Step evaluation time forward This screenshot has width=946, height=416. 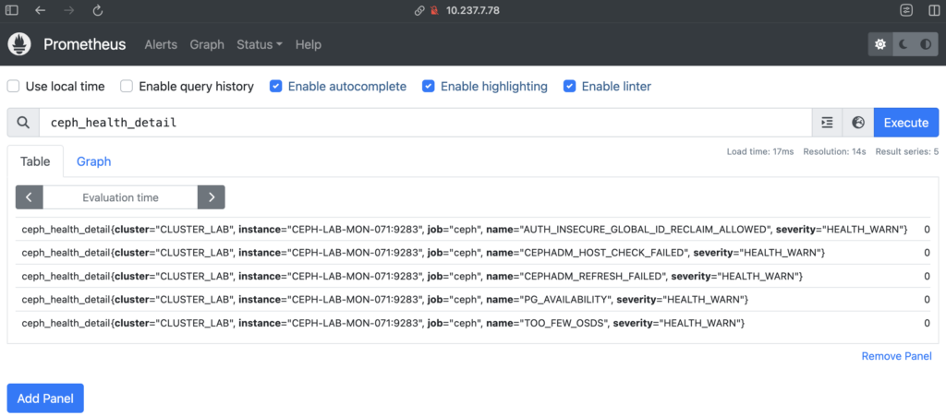pos(212,197)
